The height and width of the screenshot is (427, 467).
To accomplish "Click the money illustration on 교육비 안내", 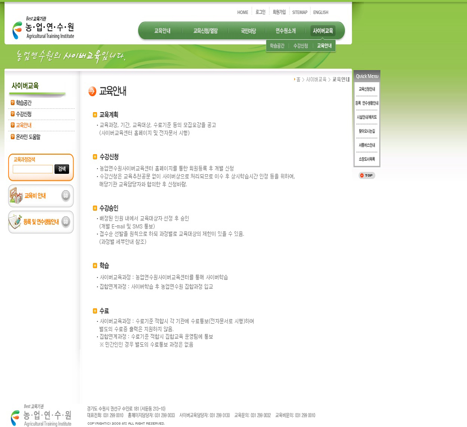I will tap(16, 196).
